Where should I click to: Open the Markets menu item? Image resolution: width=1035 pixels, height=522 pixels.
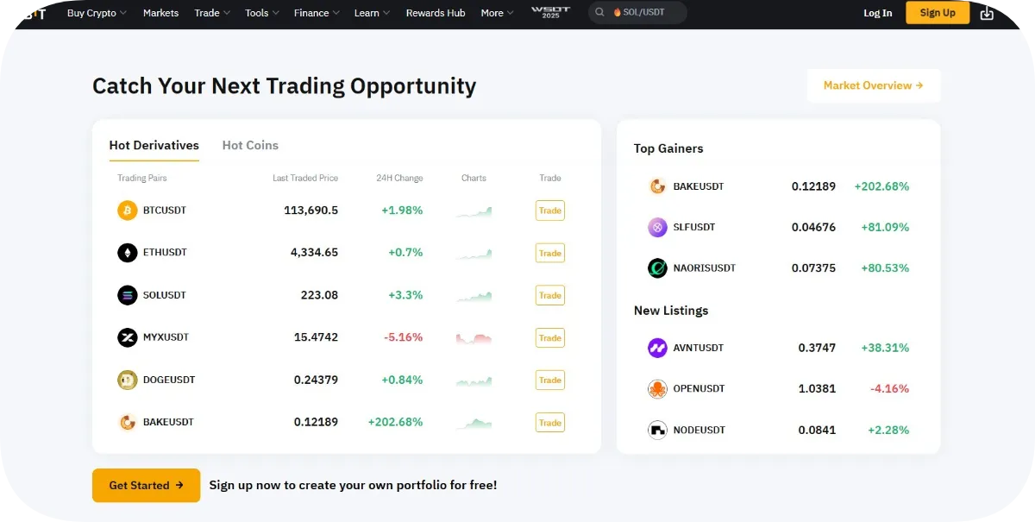pyautogui.click(x=160, y=13)
